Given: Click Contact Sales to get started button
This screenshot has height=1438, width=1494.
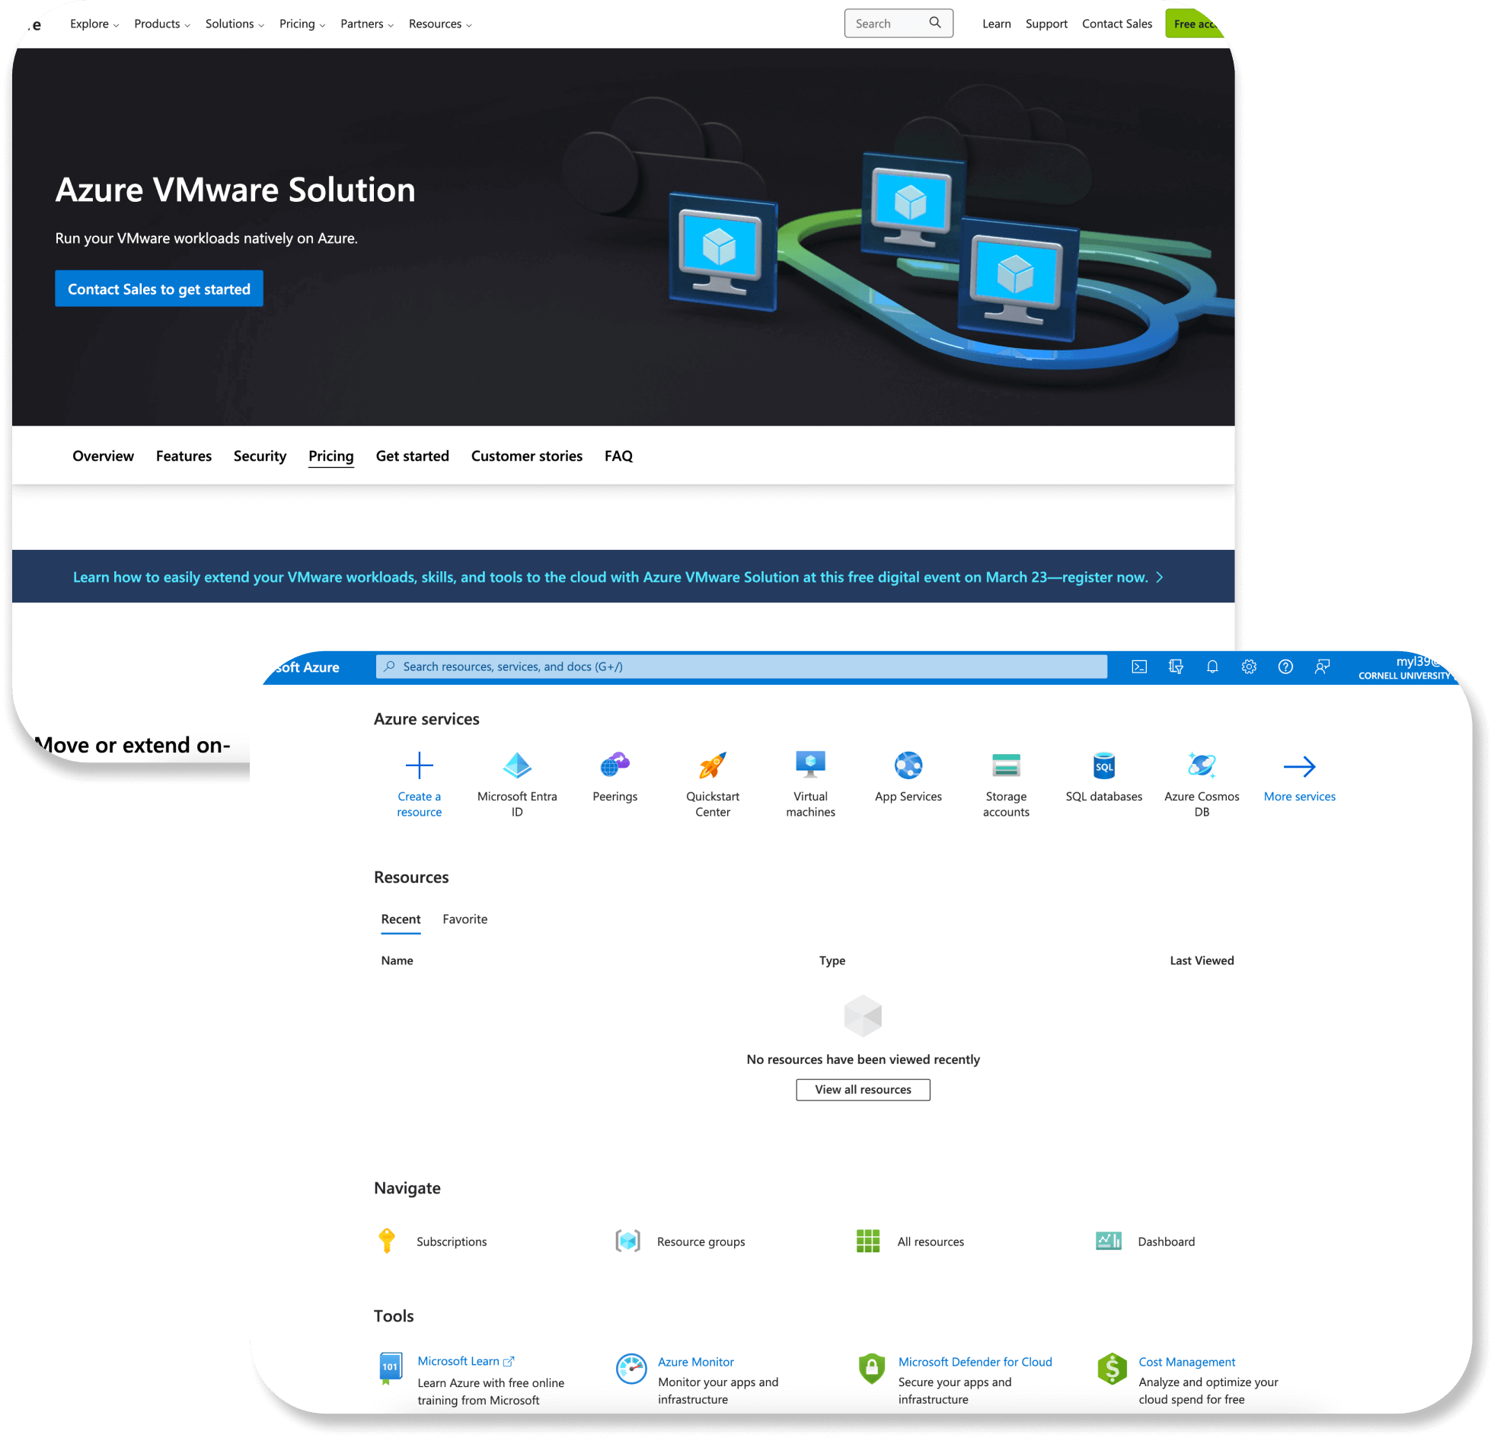Looking at the screenshot, I should 159,288.
